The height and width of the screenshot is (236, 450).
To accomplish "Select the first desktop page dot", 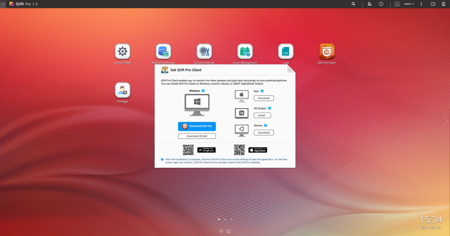I will click(219, 219).
